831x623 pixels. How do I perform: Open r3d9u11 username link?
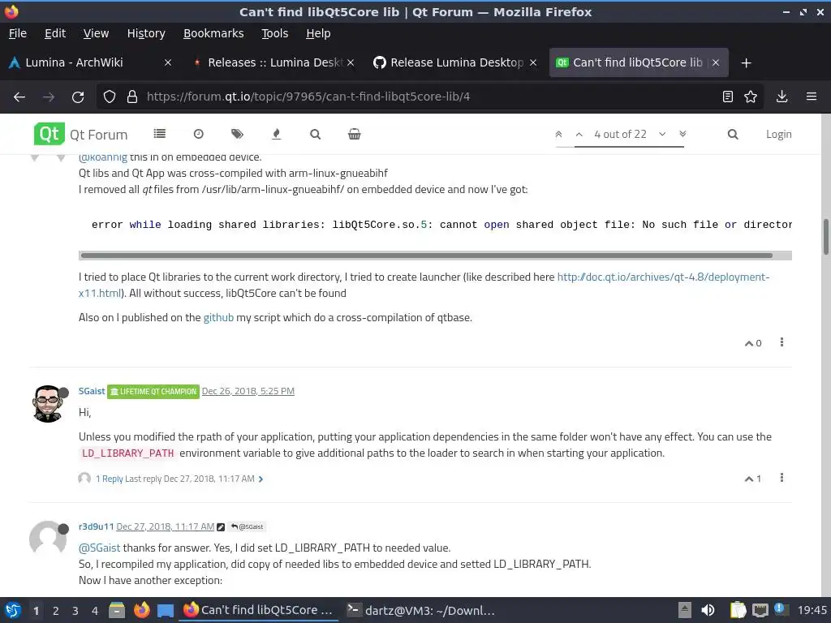click(x=96, y=526)
